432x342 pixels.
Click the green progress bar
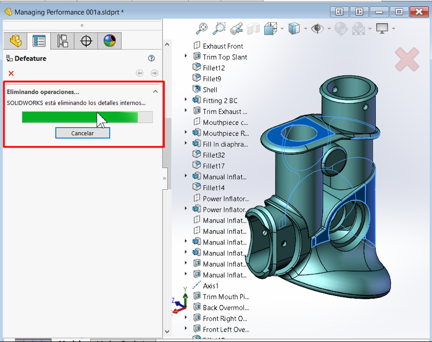[x=79, y=117]
